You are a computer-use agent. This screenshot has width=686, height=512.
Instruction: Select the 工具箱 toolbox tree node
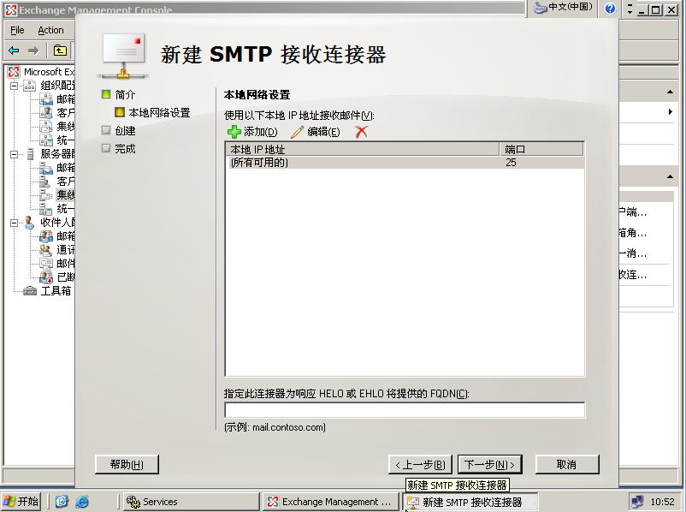[56, 291]
